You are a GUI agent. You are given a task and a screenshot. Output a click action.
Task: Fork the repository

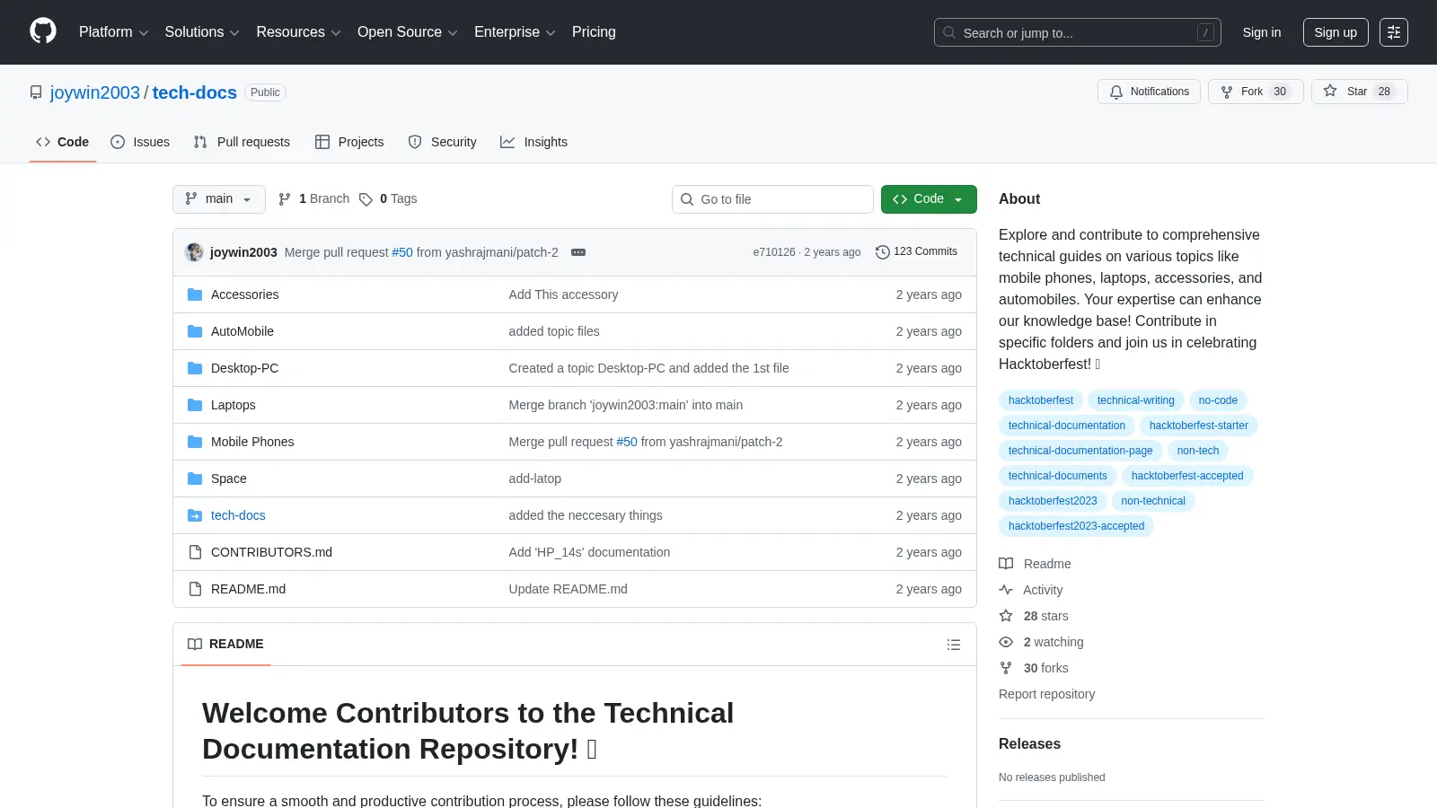(x=1256, y=92)
